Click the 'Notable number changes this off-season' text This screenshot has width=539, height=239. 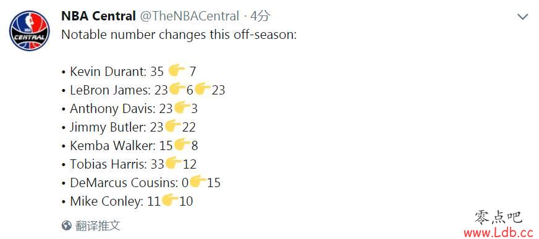pos(179,35)
